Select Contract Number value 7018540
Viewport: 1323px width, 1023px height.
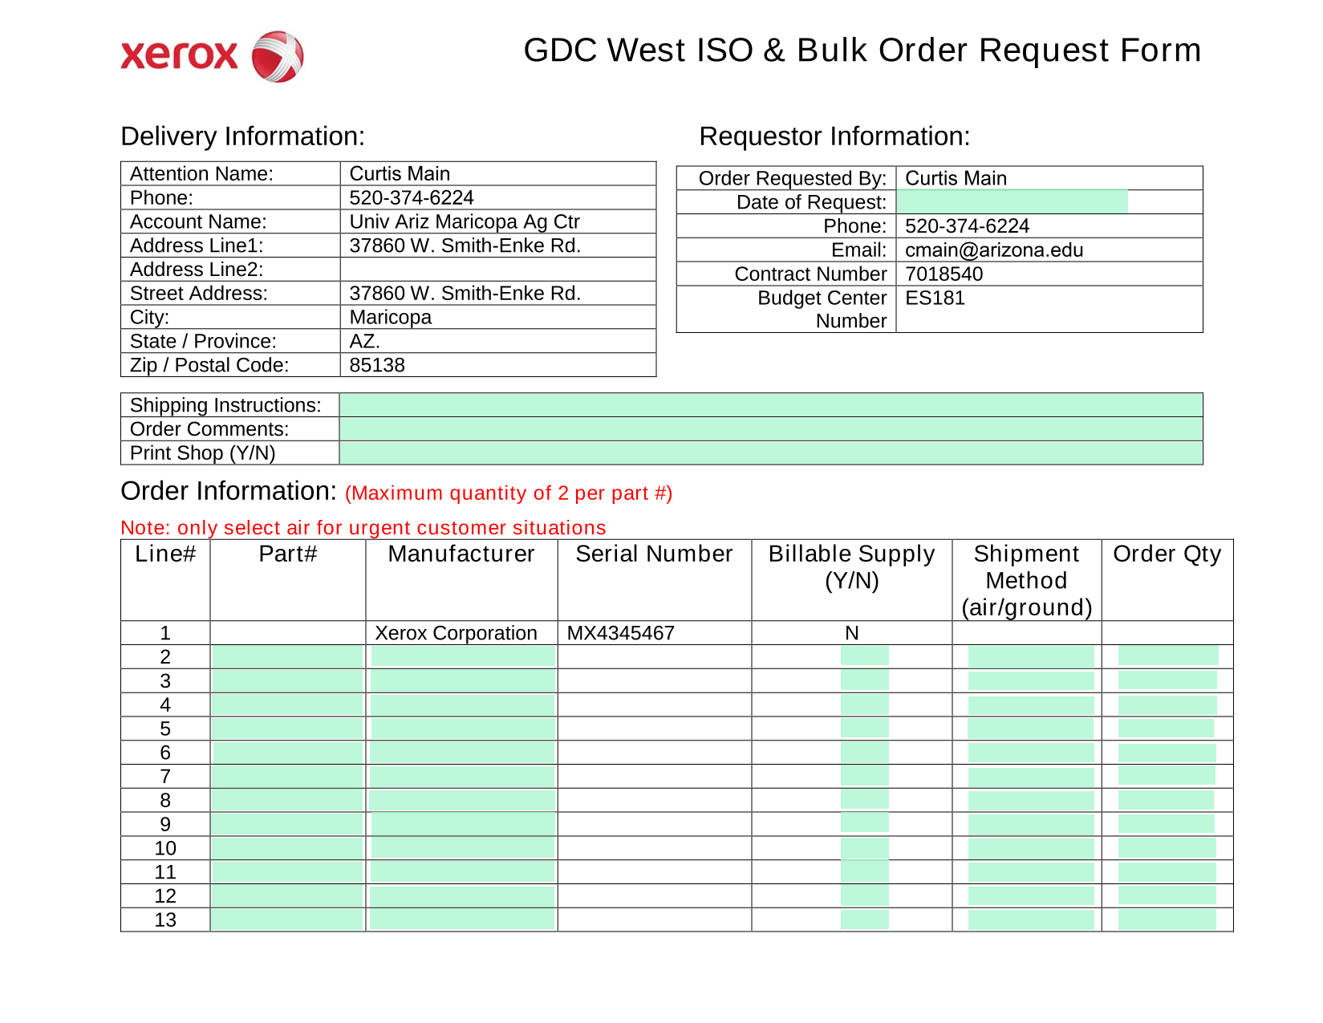[944, 274]
